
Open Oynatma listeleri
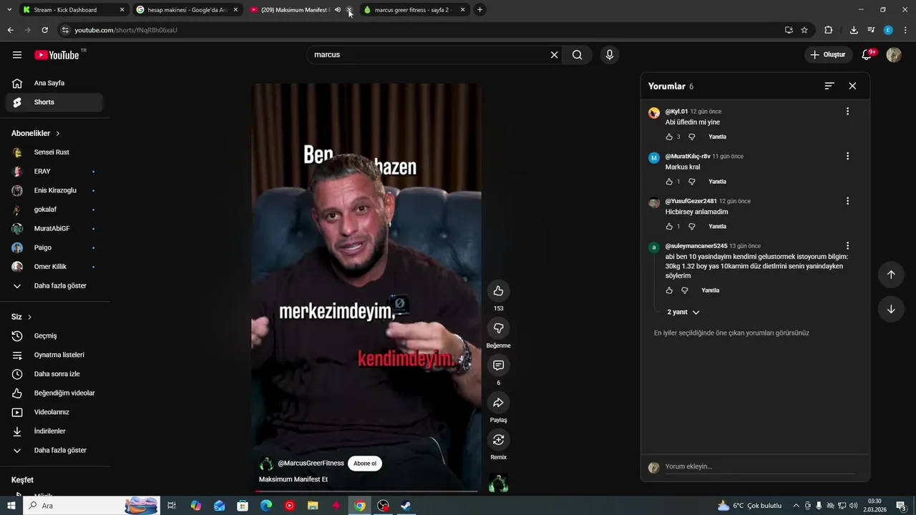[54, 355]
